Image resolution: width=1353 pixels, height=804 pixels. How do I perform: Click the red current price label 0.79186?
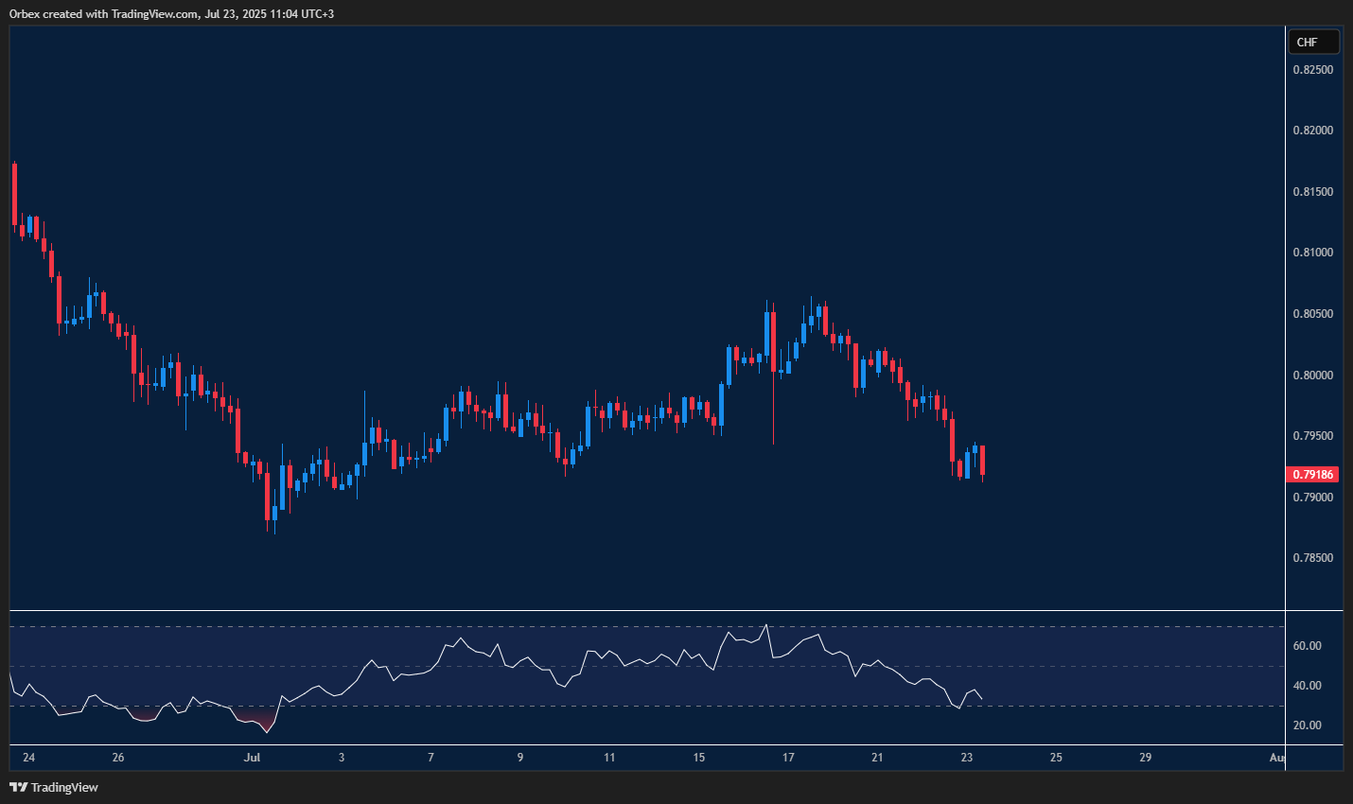[1311, 474]
